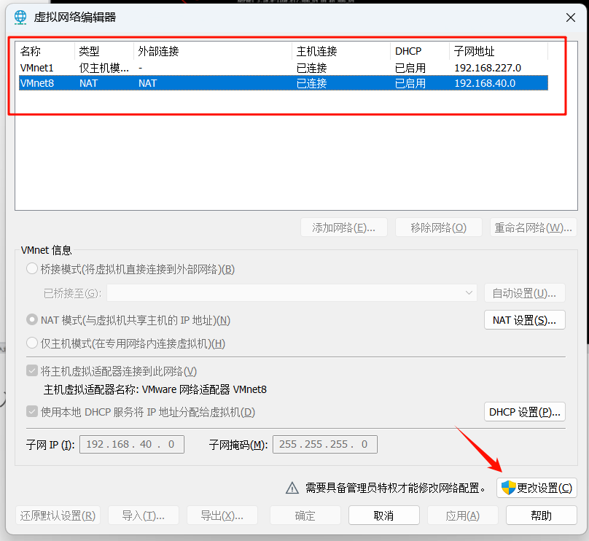The image size is (589, 541).
Task: Click the globe icon in the title bar
Action: 20,16
